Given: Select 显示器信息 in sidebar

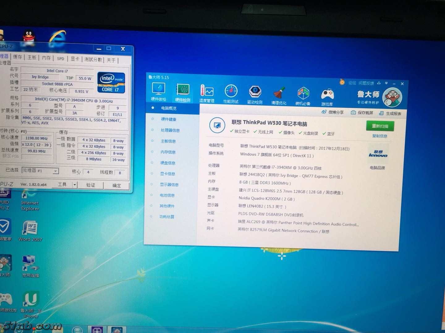Looking at the screenshot, I should tap(169, 184).
